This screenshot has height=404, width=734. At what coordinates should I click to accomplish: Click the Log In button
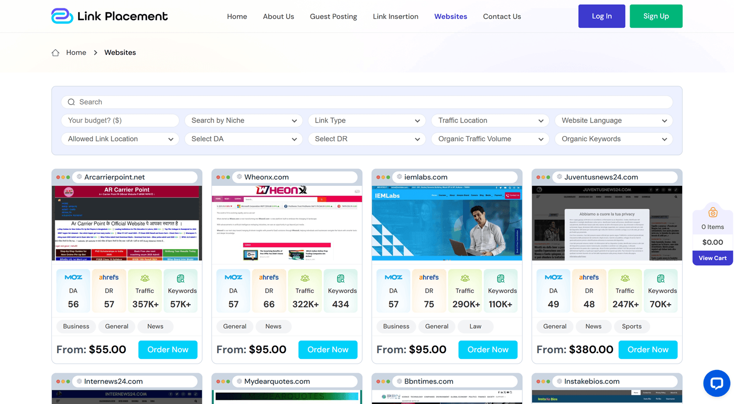pos(602,16)
